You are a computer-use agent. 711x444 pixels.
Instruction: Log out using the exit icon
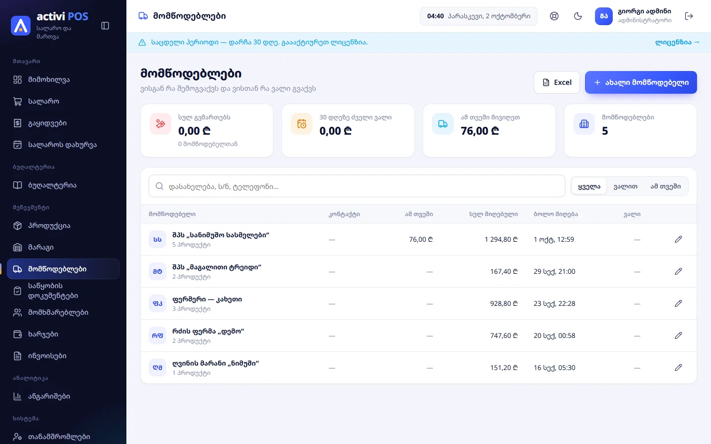689,16
